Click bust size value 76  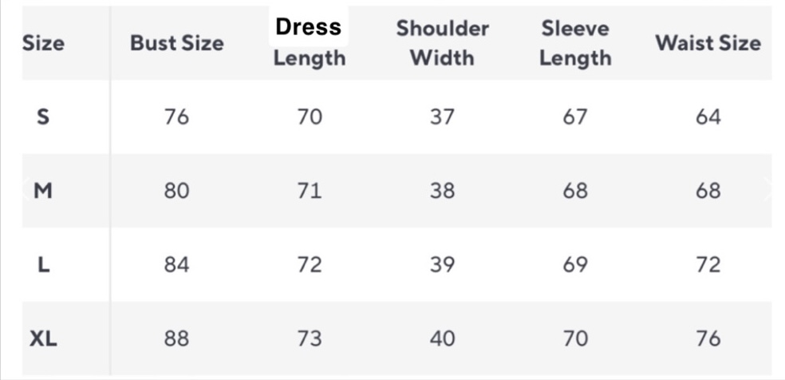pos(177,117)
